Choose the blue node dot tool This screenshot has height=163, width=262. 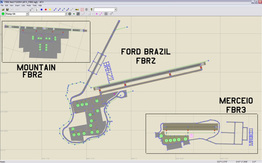pos(42,9)
